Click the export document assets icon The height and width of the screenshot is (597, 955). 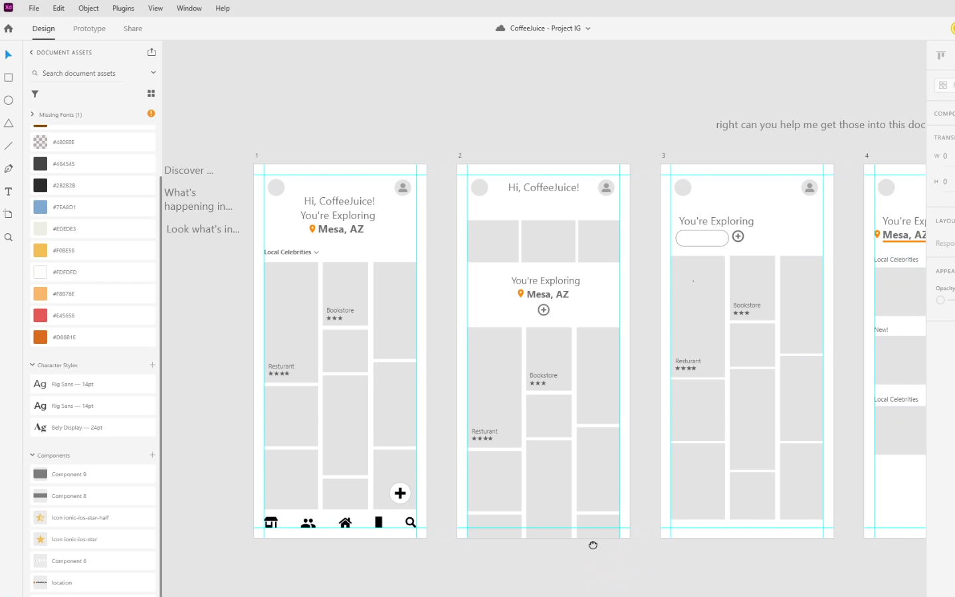(152, 52)
